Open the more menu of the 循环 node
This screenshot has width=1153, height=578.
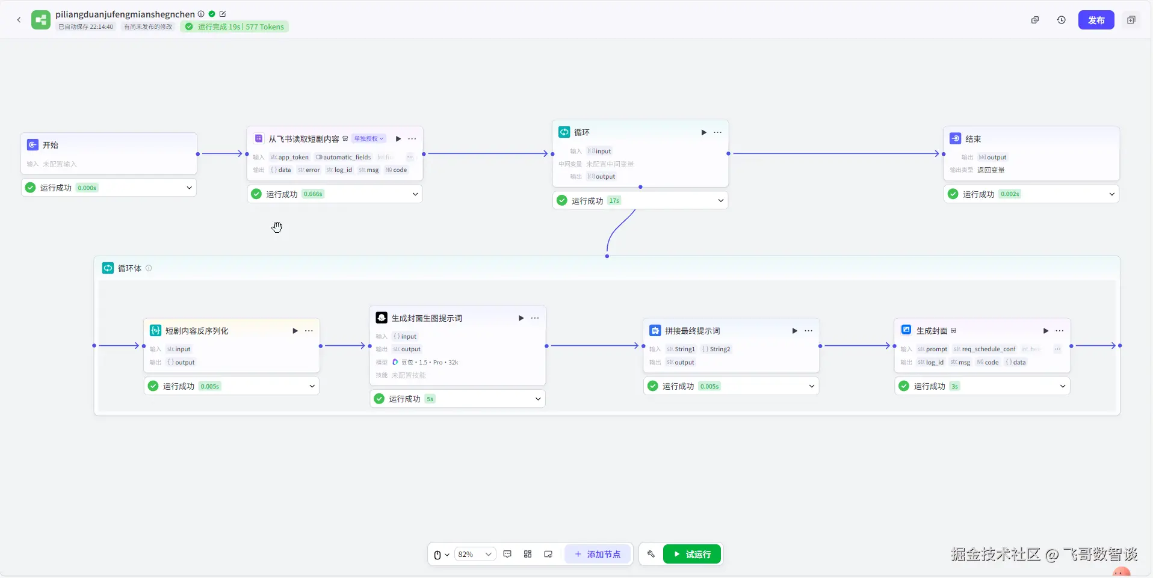click(718, 132)
